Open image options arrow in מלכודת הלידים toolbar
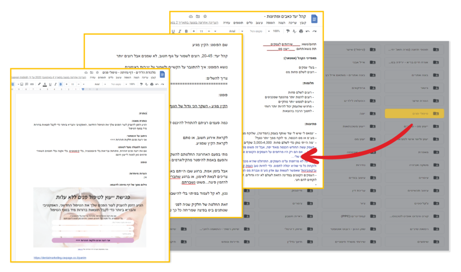Screen dimensions: 461x272 [18, 84]
